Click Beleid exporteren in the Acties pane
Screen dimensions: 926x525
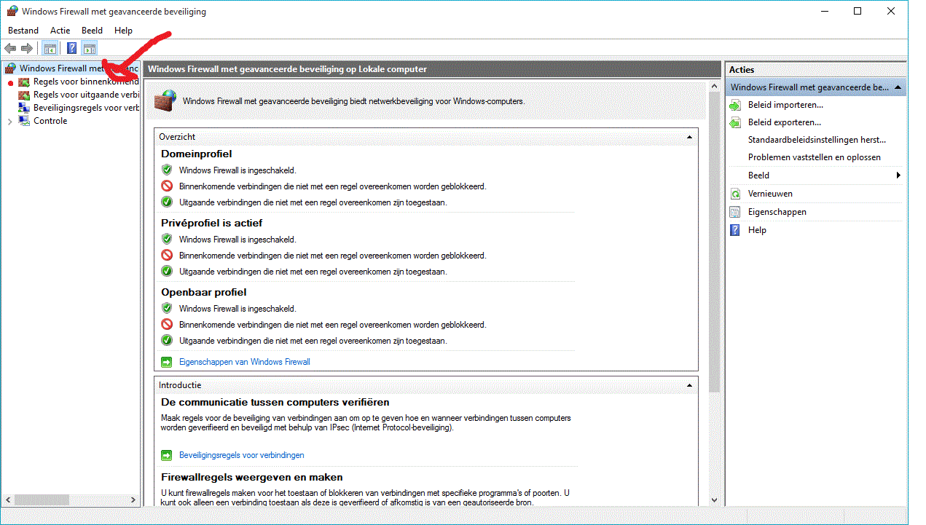(784, 122)
